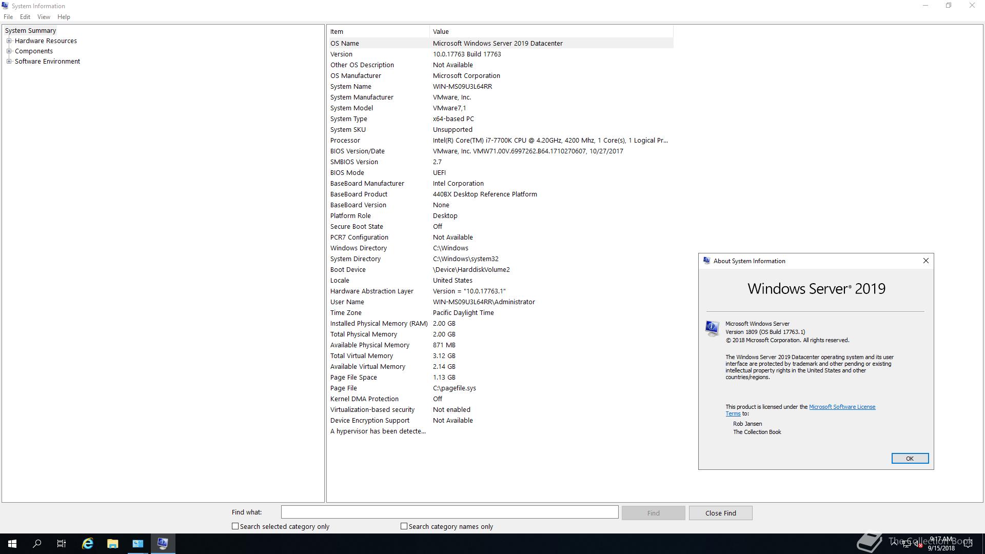
Task: Open the Windows Start menu
Action: click(12, 544)
